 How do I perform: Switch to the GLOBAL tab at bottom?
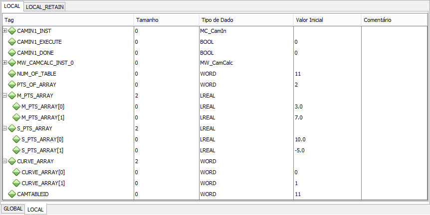tap(12, 209)
